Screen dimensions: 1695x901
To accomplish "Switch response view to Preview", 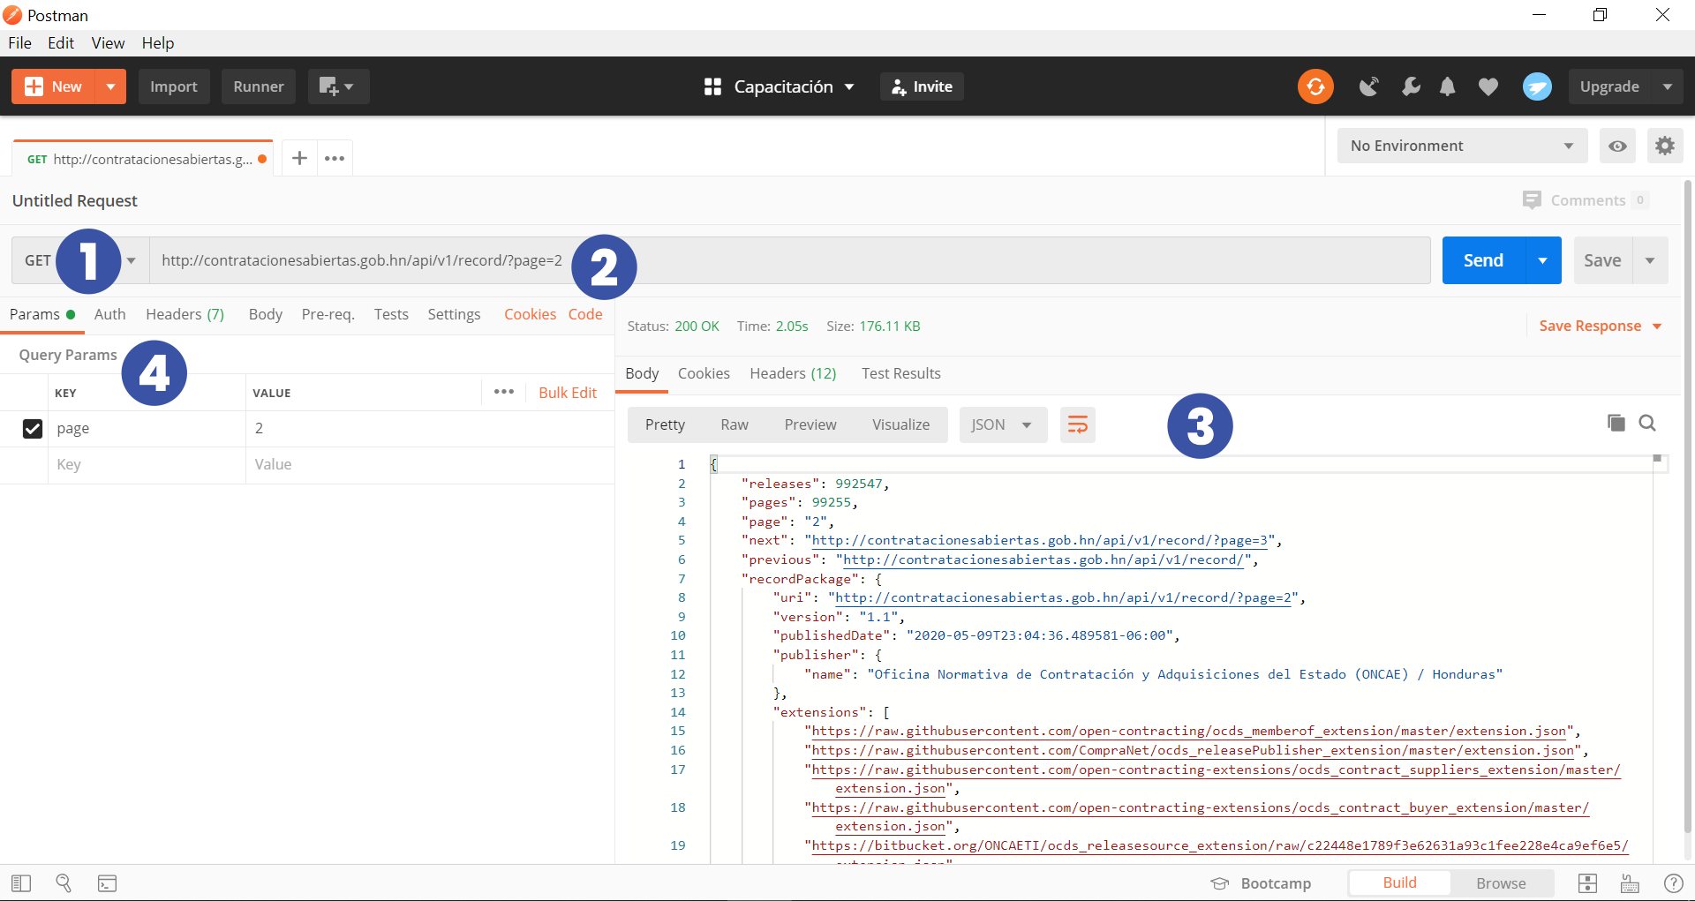I will tap(810, 424).
